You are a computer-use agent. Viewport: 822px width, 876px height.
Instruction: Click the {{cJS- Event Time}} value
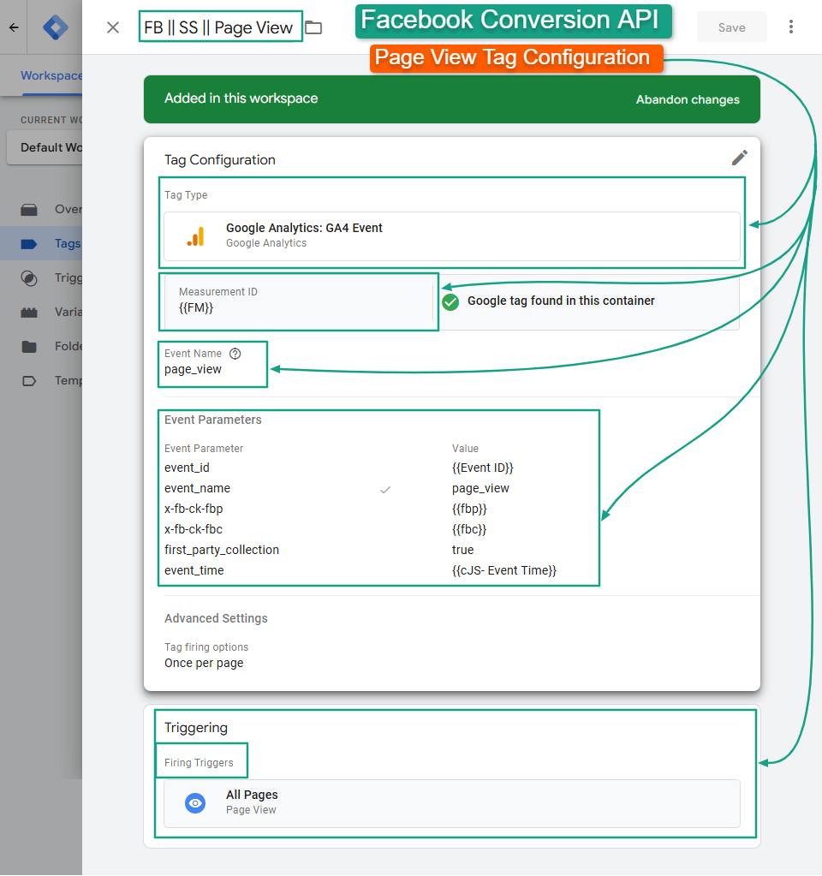[504, 570]
